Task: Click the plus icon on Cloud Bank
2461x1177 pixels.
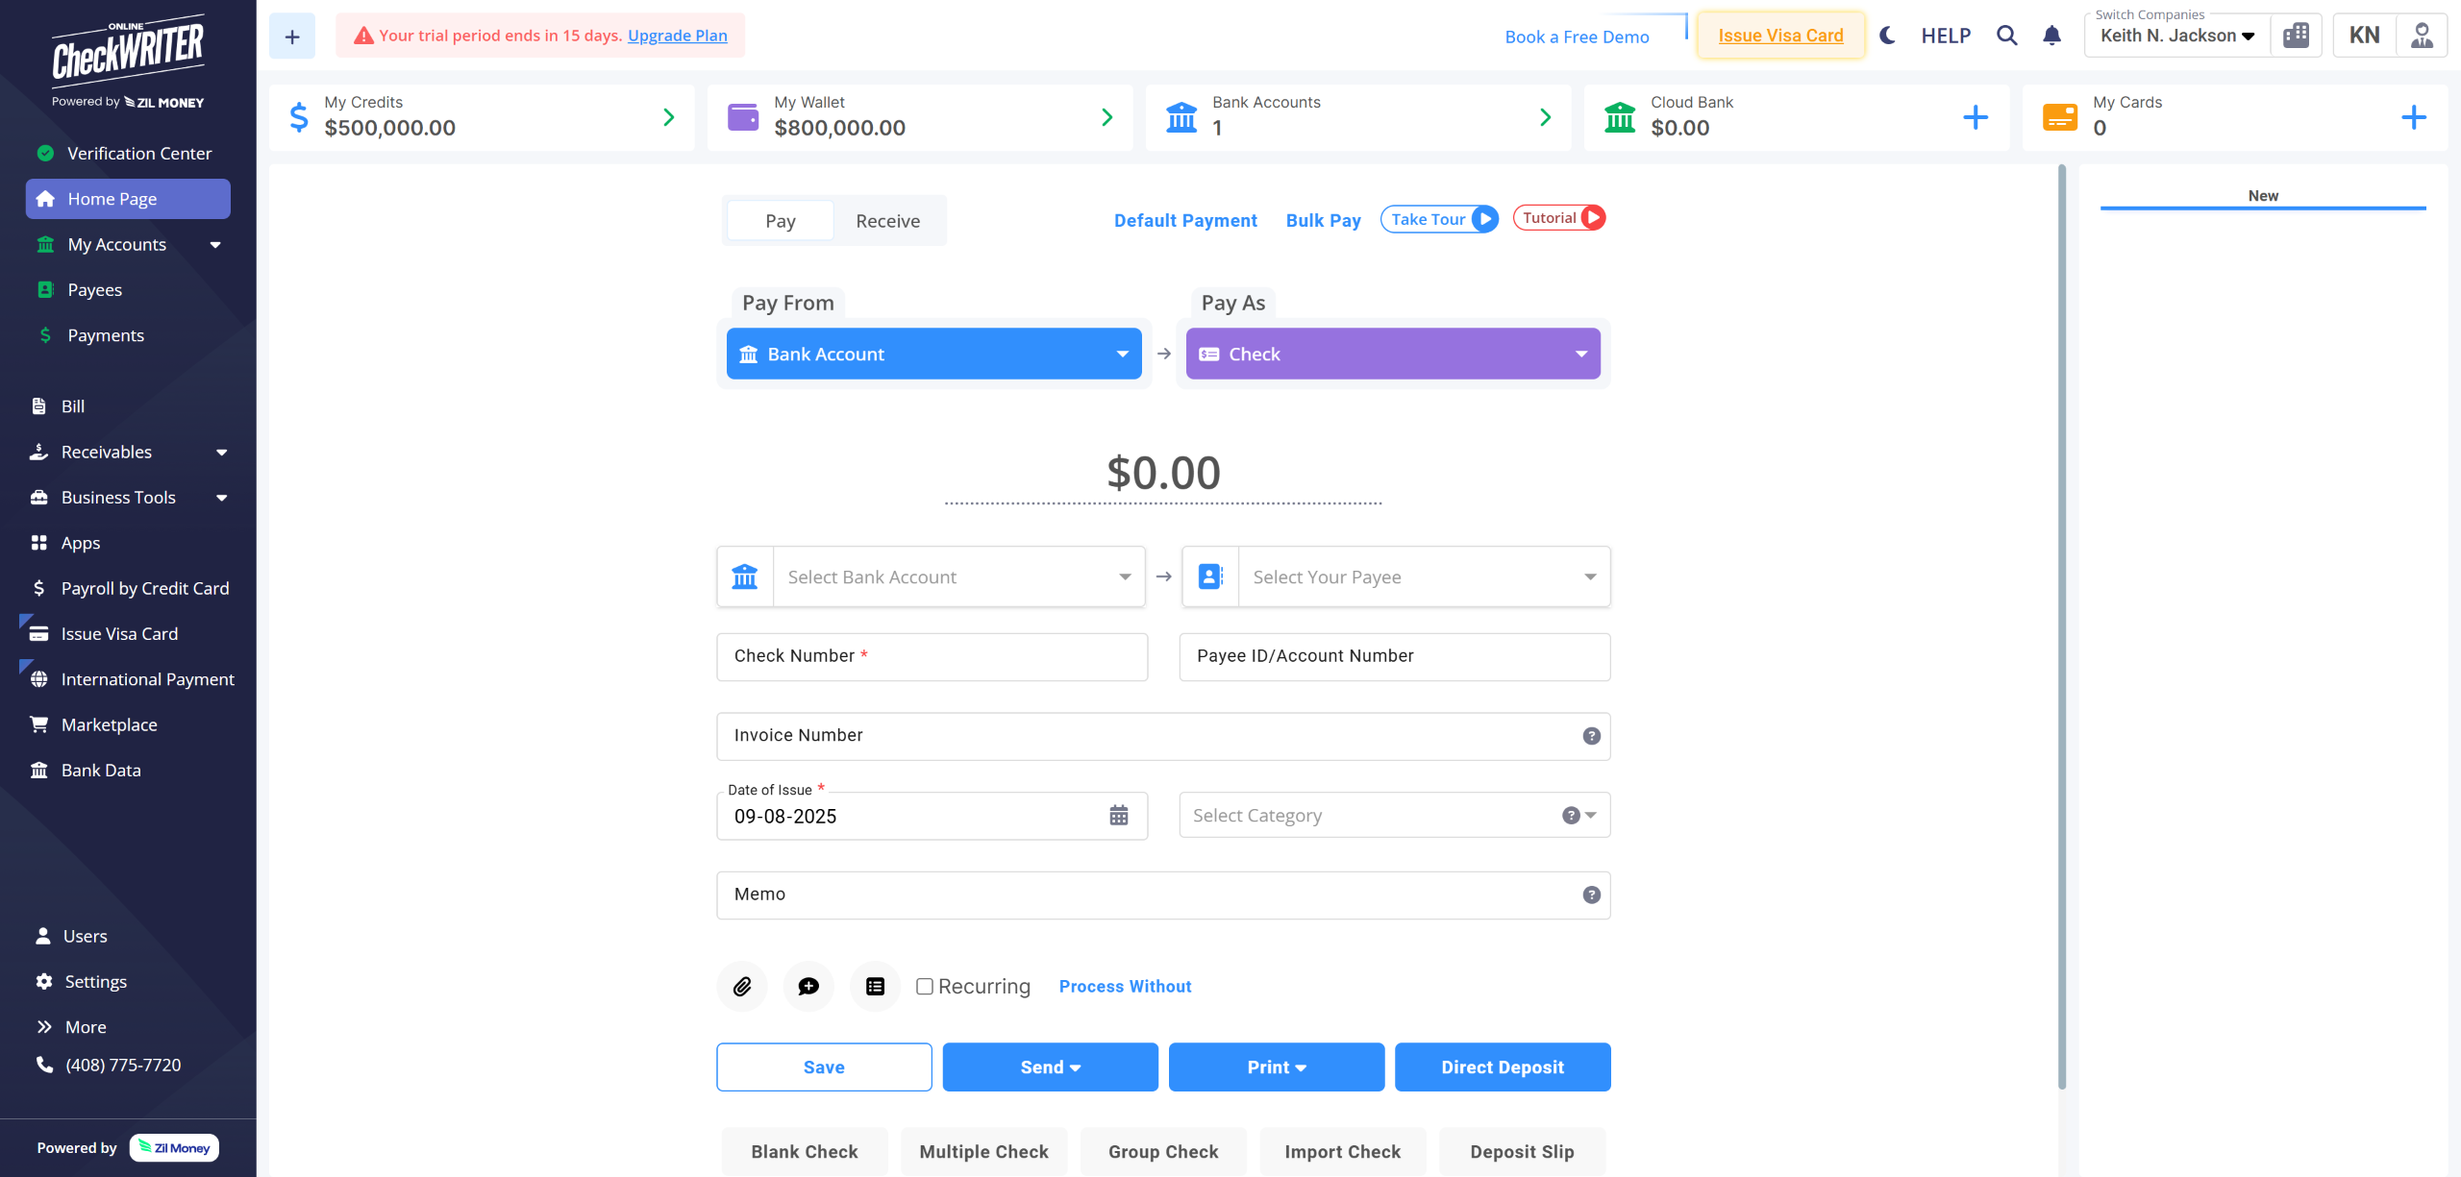Action: click(1975, 117)
